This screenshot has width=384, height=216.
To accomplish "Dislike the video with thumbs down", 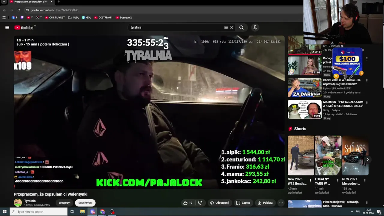I will click(200, 203).
